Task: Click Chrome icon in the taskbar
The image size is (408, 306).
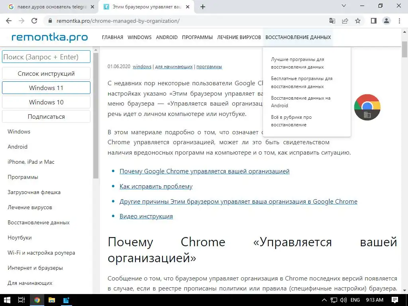Action: pos(37,300)
